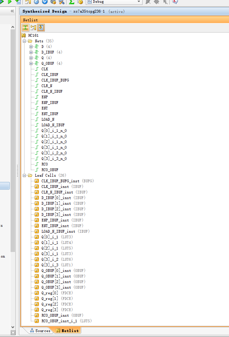This screenshot has height=337, width=229.
Task: Select the ENT_IBUF net
Action: tap(50, 114)
